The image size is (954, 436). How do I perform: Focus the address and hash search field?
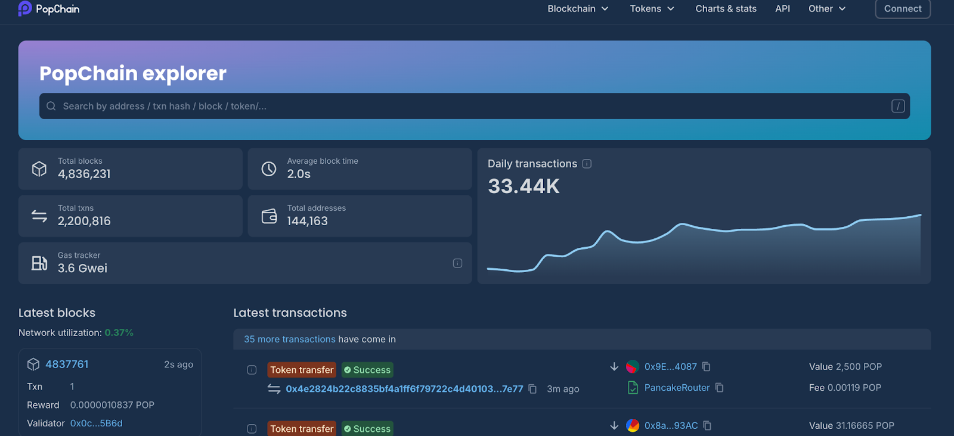point(465,106)
